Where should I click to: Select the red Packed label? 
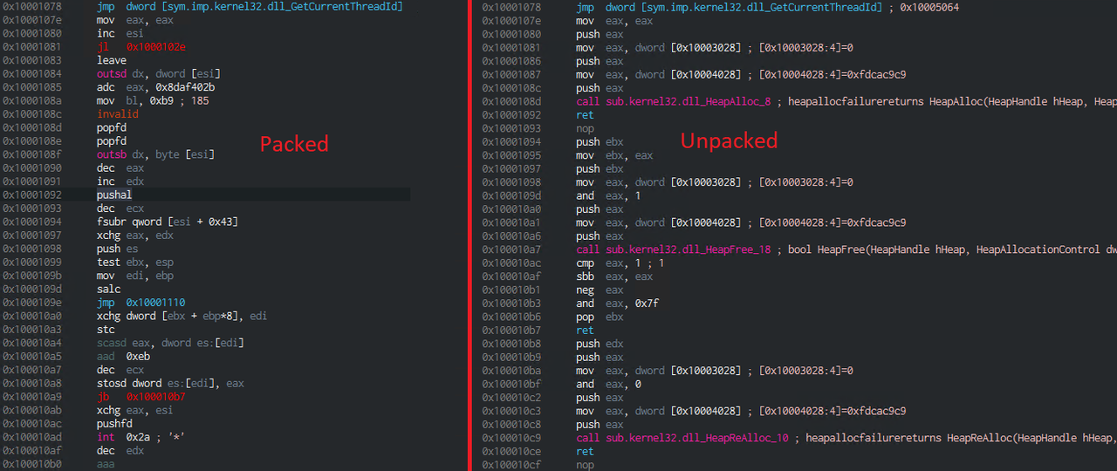294,144
